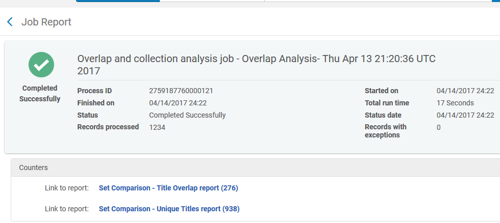
Task: Click the second Link to report label
Action: 67,209
